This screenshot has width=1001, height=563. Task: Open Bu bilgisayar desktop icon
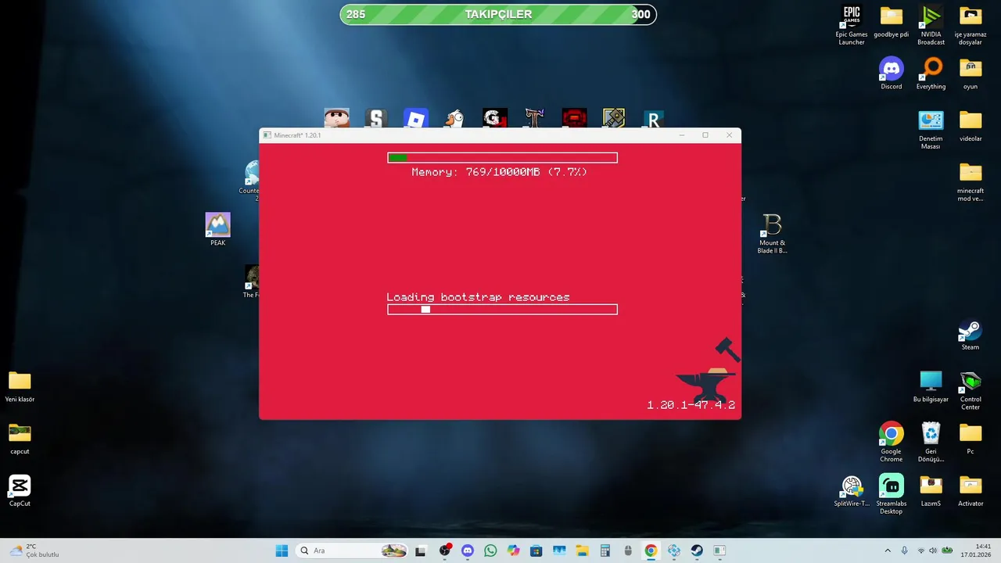(931, 386)
